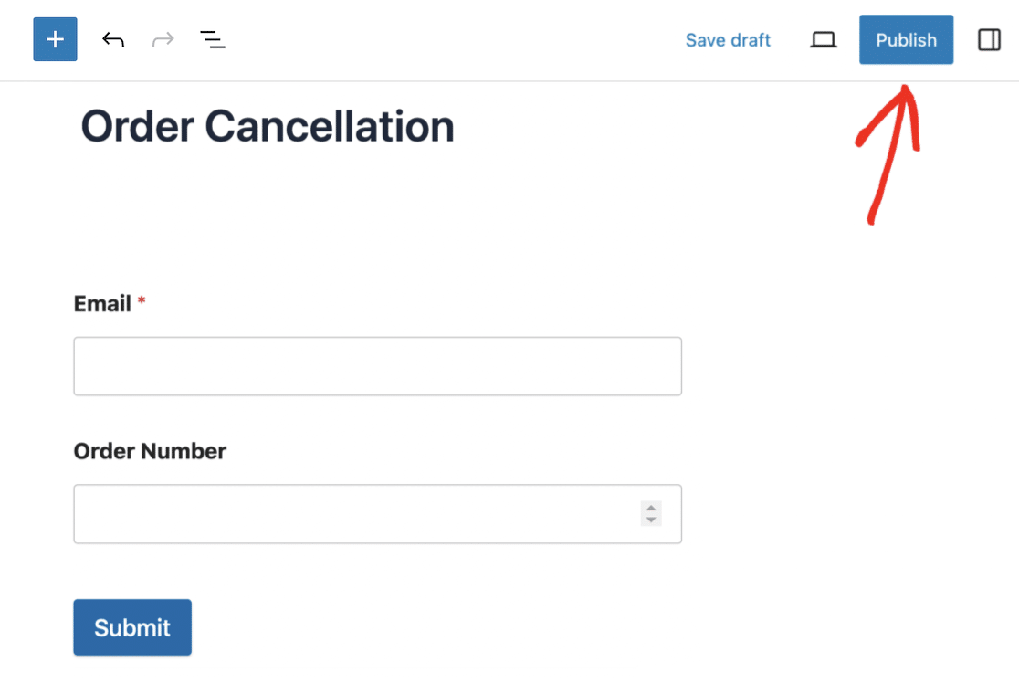
Task: Open the block inserter plus button
Action: pyautogui.click(x=55, y=40)
